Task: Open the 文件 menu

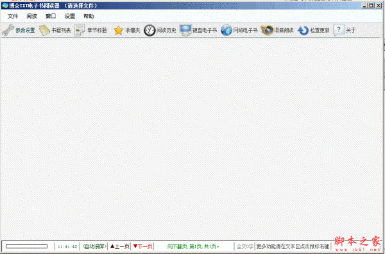Action: [x=13, y=16]
